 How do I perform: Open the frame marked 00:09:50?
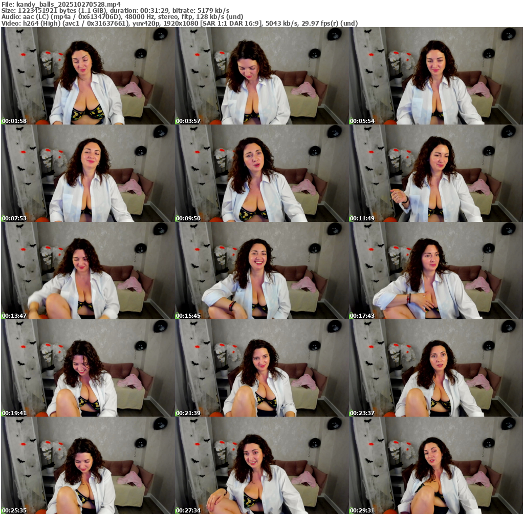(262, 173)
